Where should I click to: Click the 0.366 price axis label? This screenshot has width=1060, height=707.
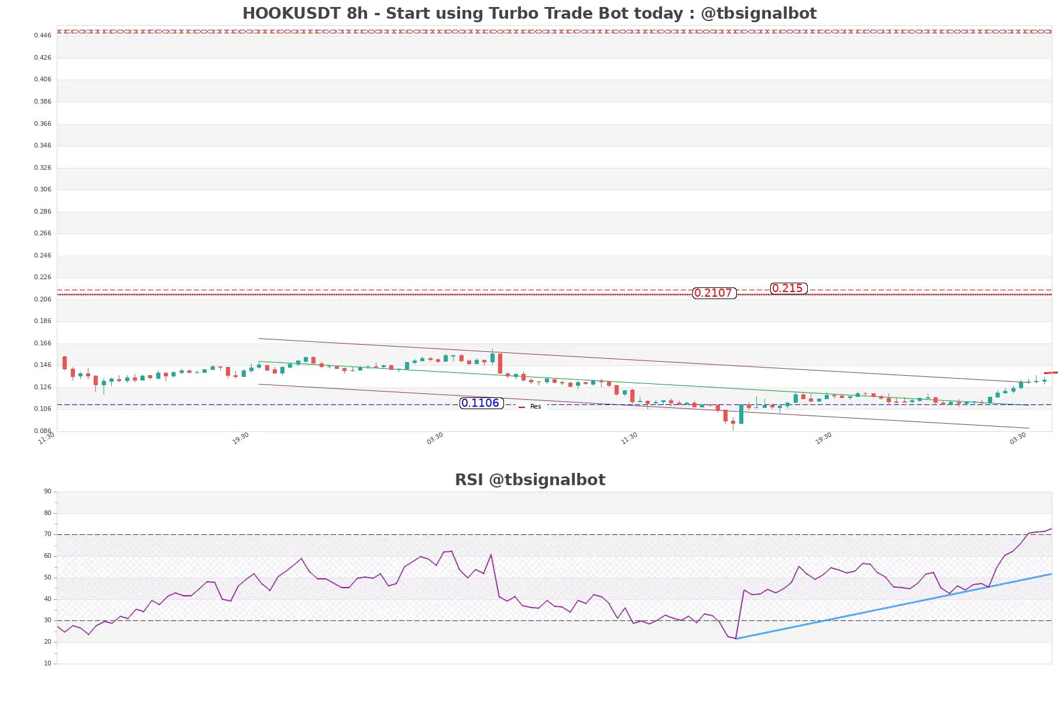tap(42, 123)
